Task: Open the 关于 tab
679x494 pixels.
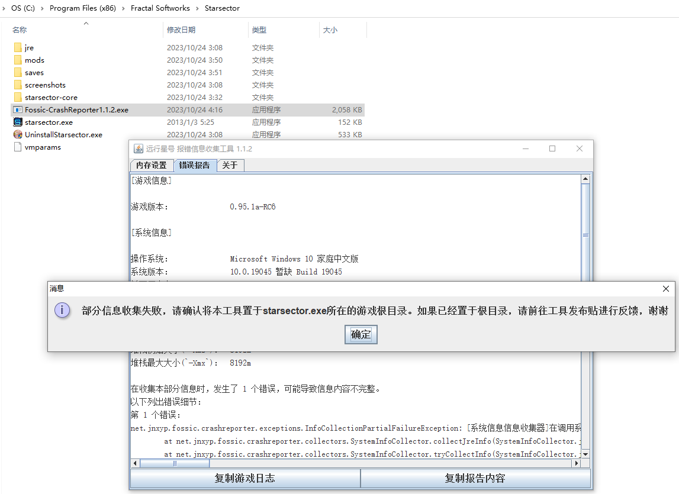Action: pyautogui.click(x=230, y=165)
